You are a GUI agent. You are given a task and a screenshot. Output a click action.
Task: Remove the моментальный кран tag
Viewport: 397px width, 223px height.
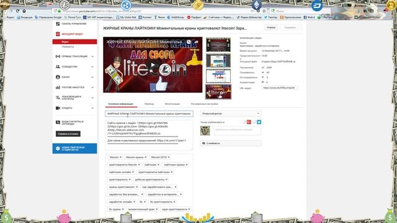[x=157, y=209]
